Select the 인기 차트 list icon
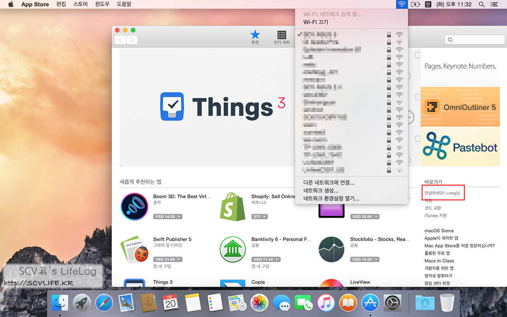The width and height of the screenshot is (507, 317). (x=282, y=37)
